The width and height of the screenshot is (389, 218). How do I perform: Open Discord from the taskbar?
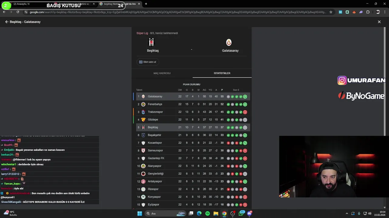(250, 213)
